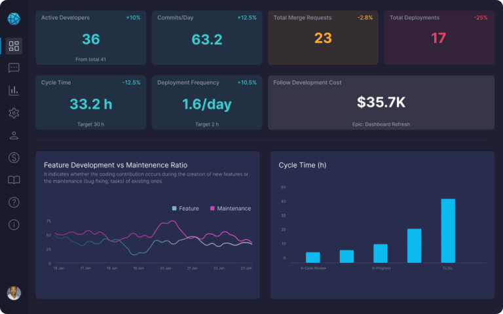Click the Maintenance magenta color swatch
The image size is (503, 314).
(212, 209)
